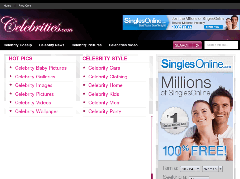Click the 100% FREE! sidebar ad text
The height and width of the screenshot is (179, 240).
coord(195,151)
